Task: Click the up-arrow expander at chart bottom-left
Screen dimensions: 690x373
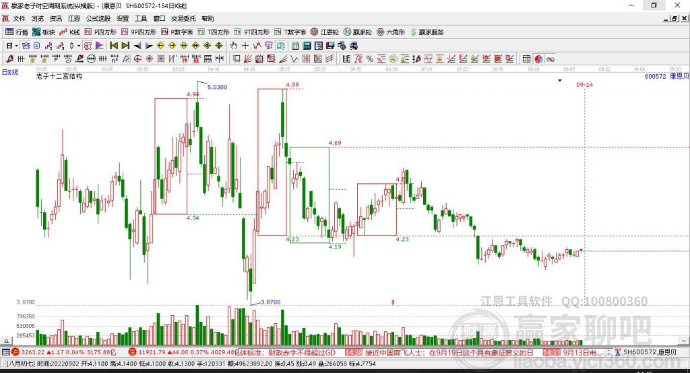Action: 6,341
